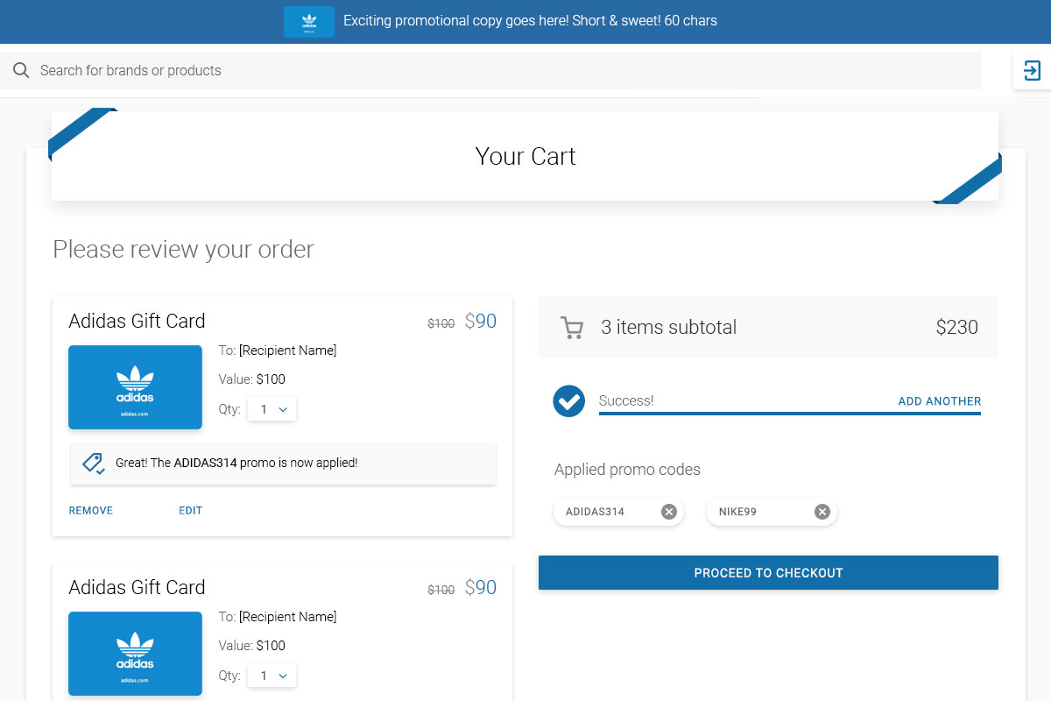Viewport: 1051px width, 701px height.
Task: Click the first card's struck-through $100 price
Action: click(x=441, y=323)
